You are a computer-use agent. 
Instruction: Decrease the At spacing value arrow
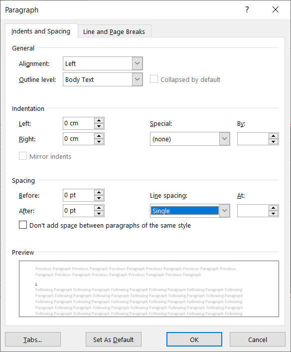click(x=273, y=214)
